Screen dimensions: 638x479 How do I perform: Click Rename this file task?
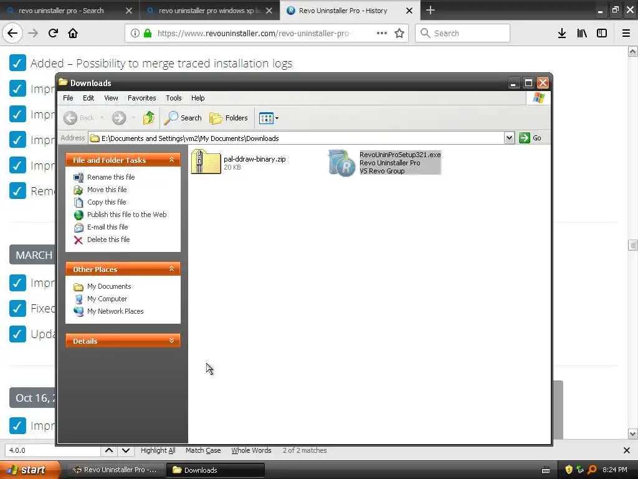(111, 177)
